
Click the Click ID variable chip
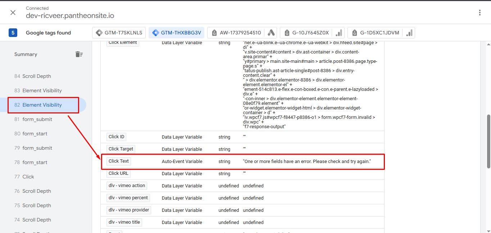(x=117, y=137)
